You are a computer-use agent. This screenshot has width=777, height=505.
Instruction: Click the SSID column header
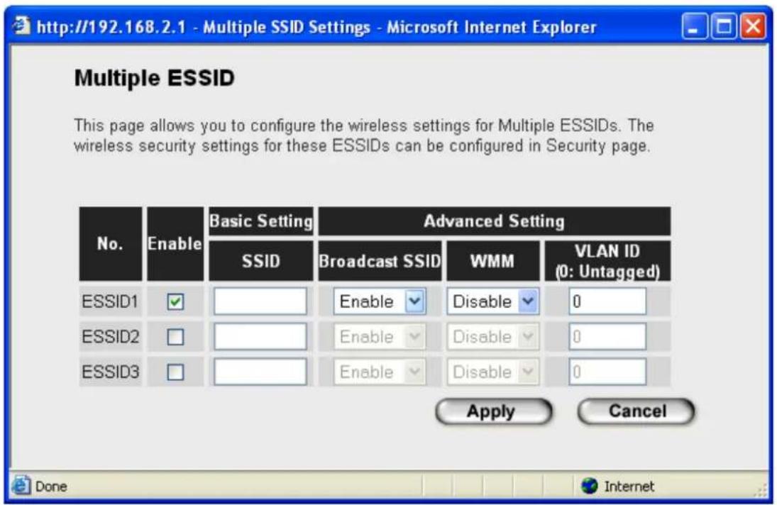pyautogui.click(x=260, y=261)
